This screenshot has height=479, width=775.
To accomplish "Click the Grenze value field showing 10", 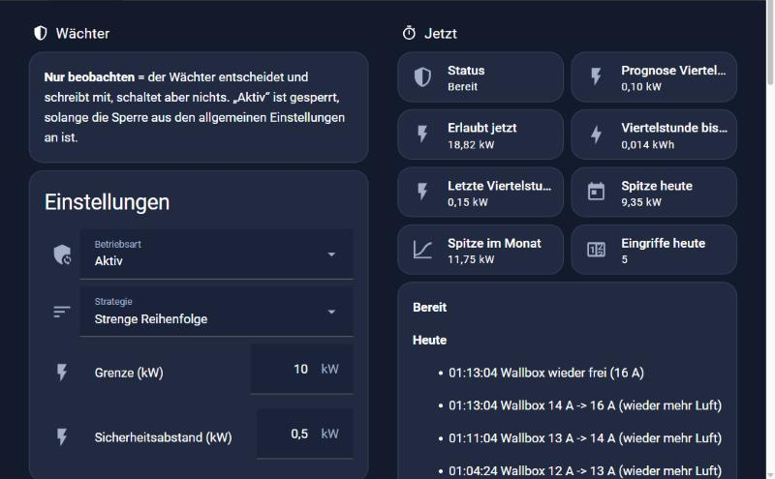I will pyautogui.click(x=301, y=370).
